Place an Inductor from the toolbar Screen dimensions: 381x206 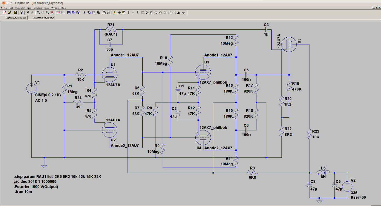tap(137, 12)
